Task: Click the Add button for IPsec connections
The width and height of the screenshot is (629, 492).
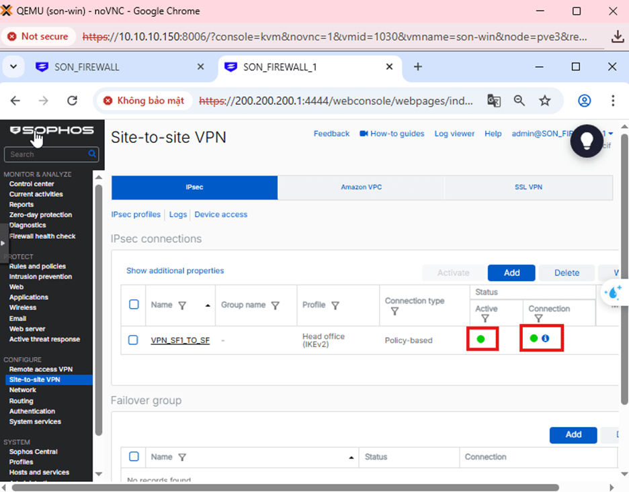Action: point(511,273)
